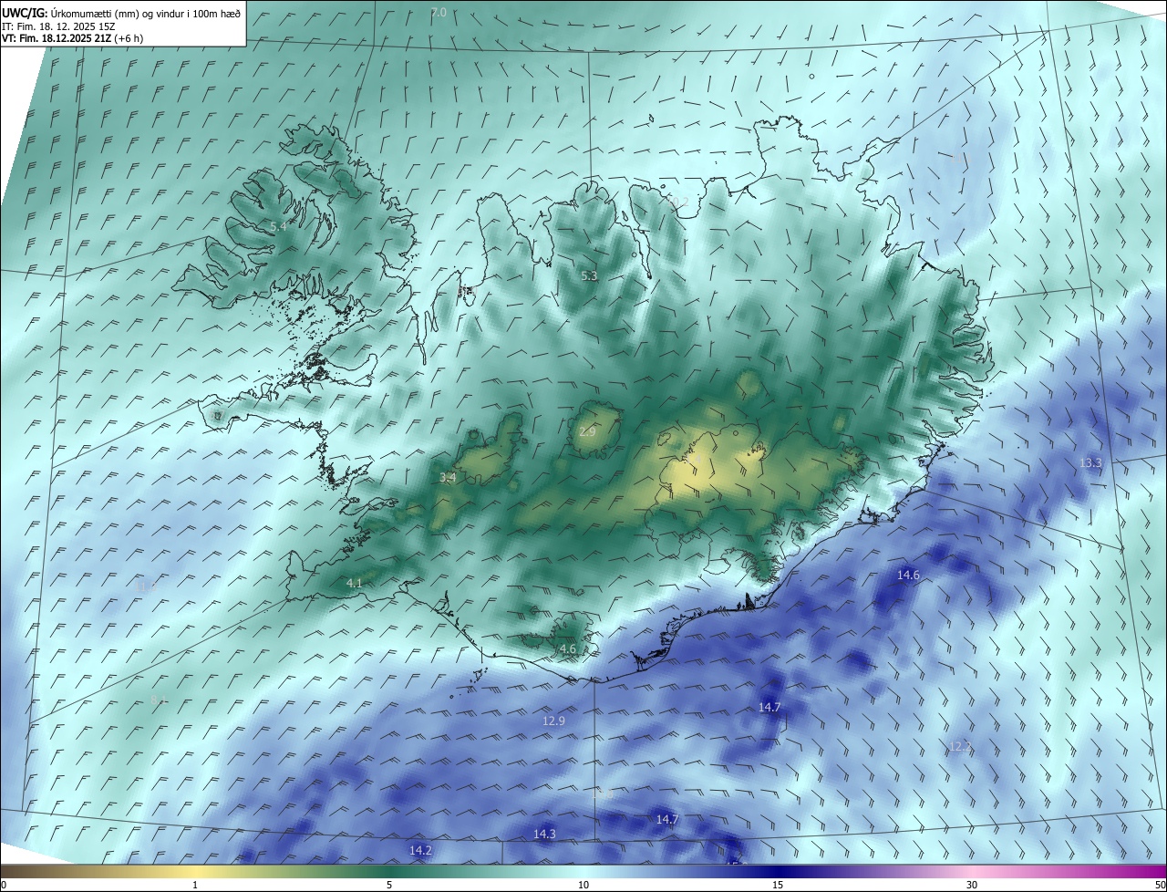Click the 5.4 value over the Westfjords
Image resolution: width=1167 pixels, height=892 pixels.
(x=279, y=225)
